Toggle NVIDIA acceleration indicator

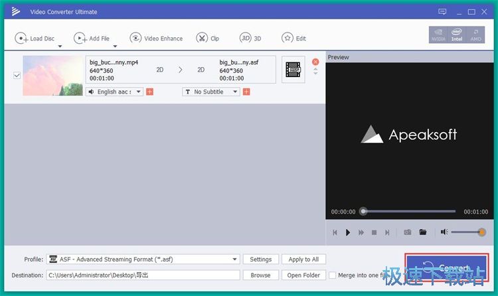pyautogui.click(x=438, y=35)
